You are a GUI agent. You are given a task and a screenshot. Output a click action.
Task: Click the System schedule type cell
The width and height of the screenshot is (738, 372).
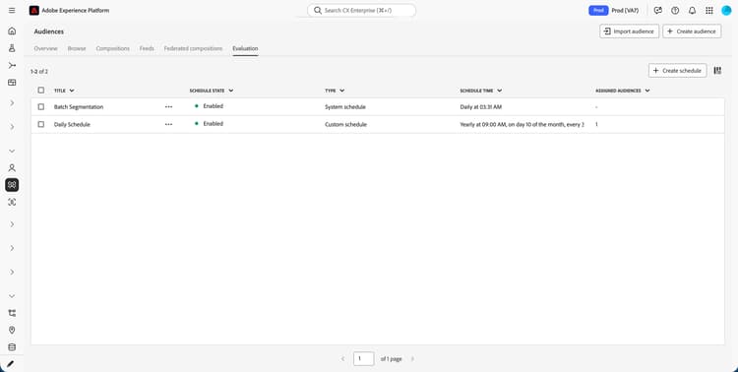click(x=345, y=107)
